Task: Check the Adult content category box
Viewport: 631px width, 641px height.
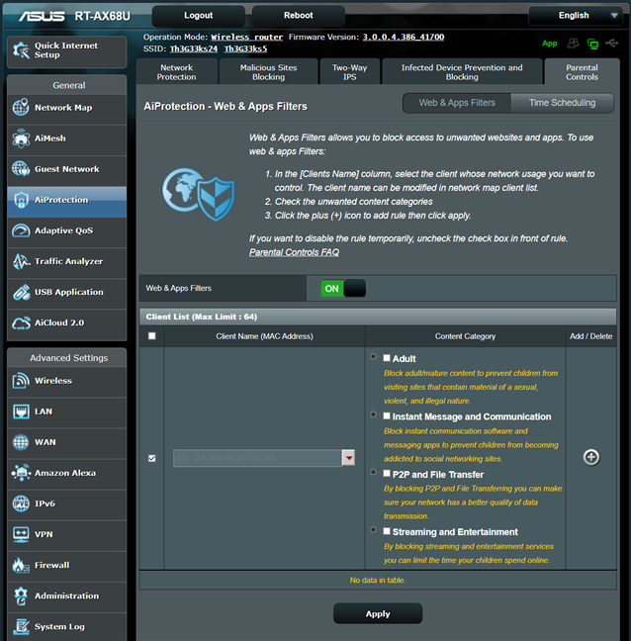Action: coord(387,358)
